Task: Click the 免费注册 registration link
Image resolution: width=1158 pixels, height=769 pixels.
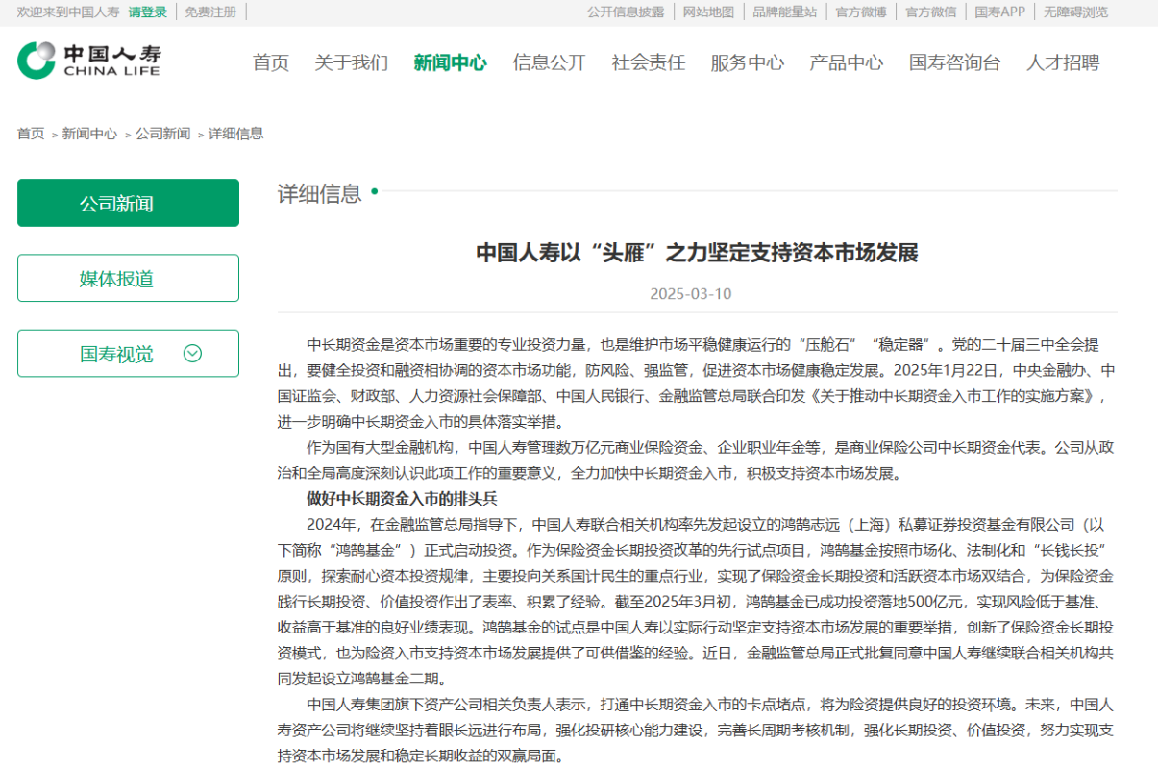Action: (x=209, y=12)
